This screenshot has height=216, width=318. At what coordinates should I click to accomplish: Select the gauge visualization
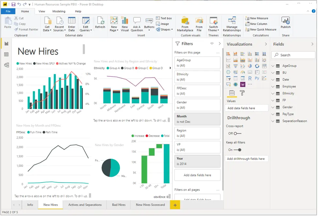[x=243, y=72]
